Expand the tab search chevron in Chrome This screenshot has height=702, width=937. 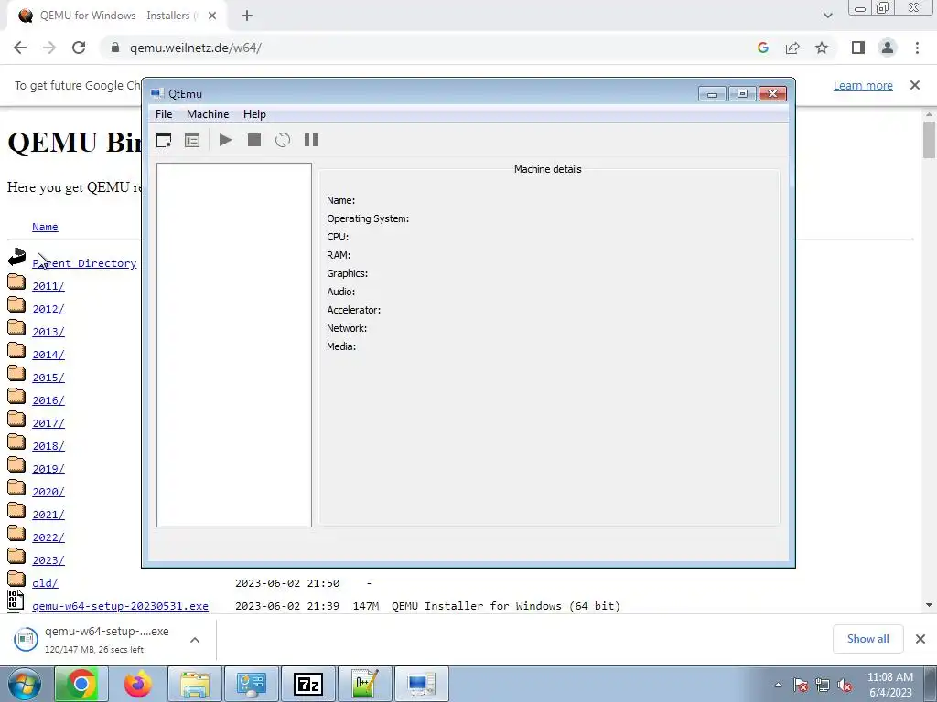[827, 16]
